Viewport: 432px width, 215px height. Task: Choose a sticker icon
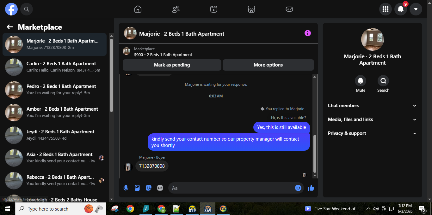[149, 188]
